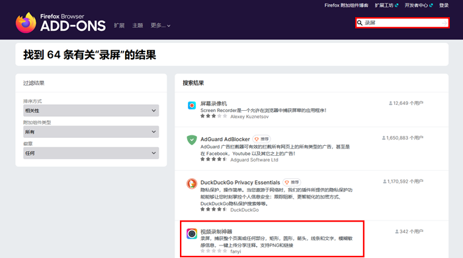Click the 342 个用户 count
The image size is (463, 258).
point(409,232)
